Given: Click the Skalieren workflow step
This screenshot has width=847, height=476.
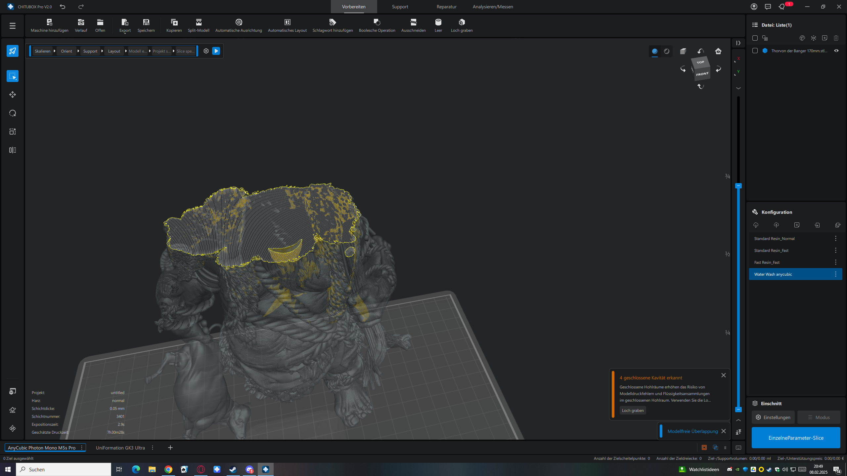Looking at the screenshot, I should (43, 51).
